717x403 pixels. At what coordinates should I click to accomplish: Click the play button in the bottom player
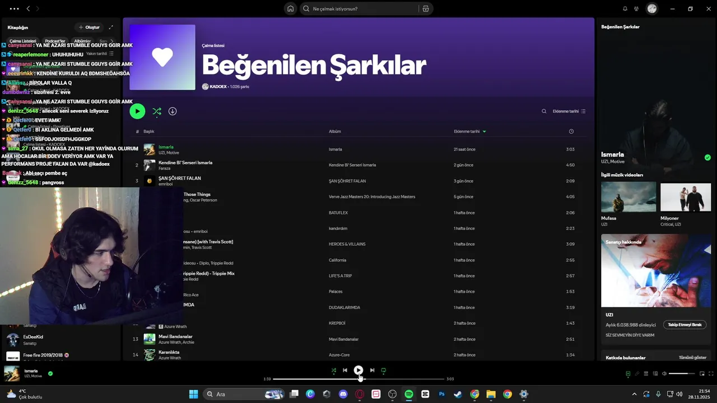coord(358,370)
